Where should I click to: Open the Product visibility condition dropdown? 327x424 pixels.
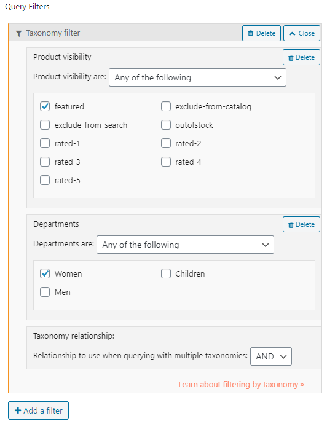pyautogui.click(x=197, y=77)
